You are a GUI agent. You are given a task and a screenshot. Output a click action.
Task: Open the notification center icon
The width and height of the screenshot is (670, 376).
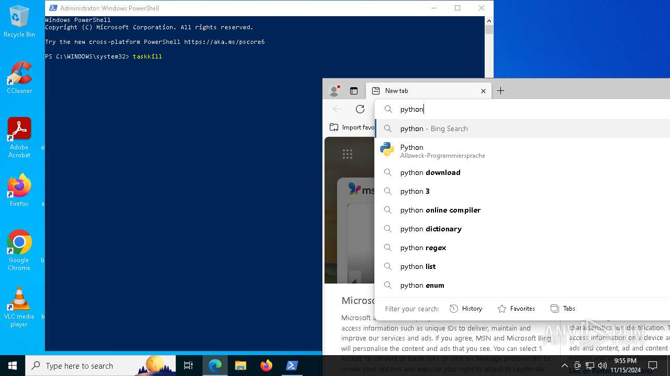(653, 366)
